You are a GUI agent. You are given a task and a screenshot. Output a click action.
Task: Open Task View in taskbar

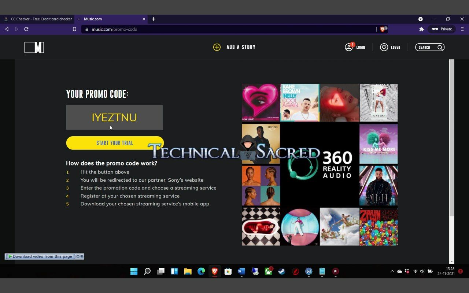tap(161, 271)
